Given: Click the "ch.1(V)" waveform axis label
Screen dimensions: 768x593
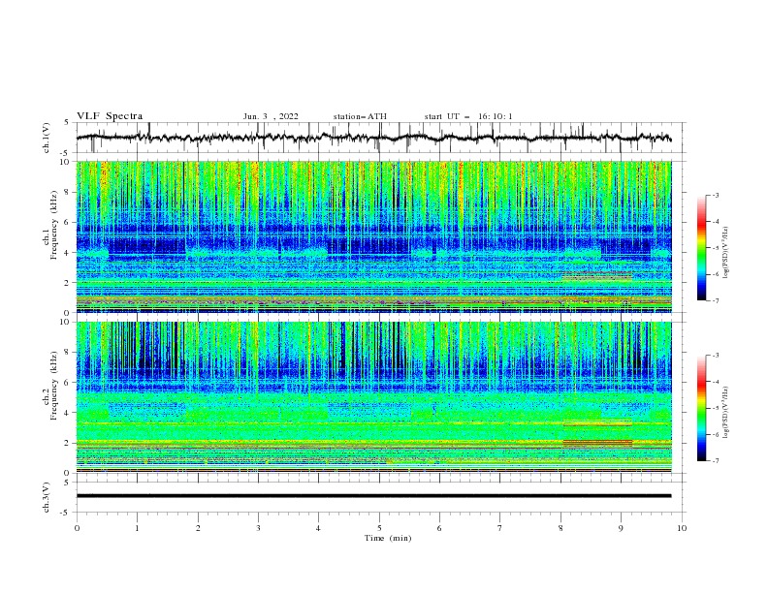Looking at the screenshot, I should coord(46,138).
